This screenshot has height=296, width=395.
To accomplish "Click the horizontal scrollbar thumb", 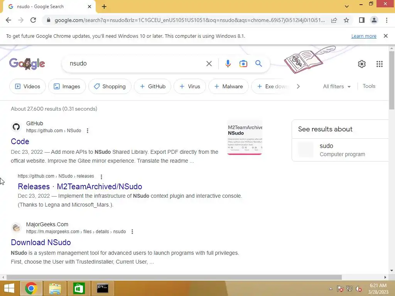I will point(174,277).
